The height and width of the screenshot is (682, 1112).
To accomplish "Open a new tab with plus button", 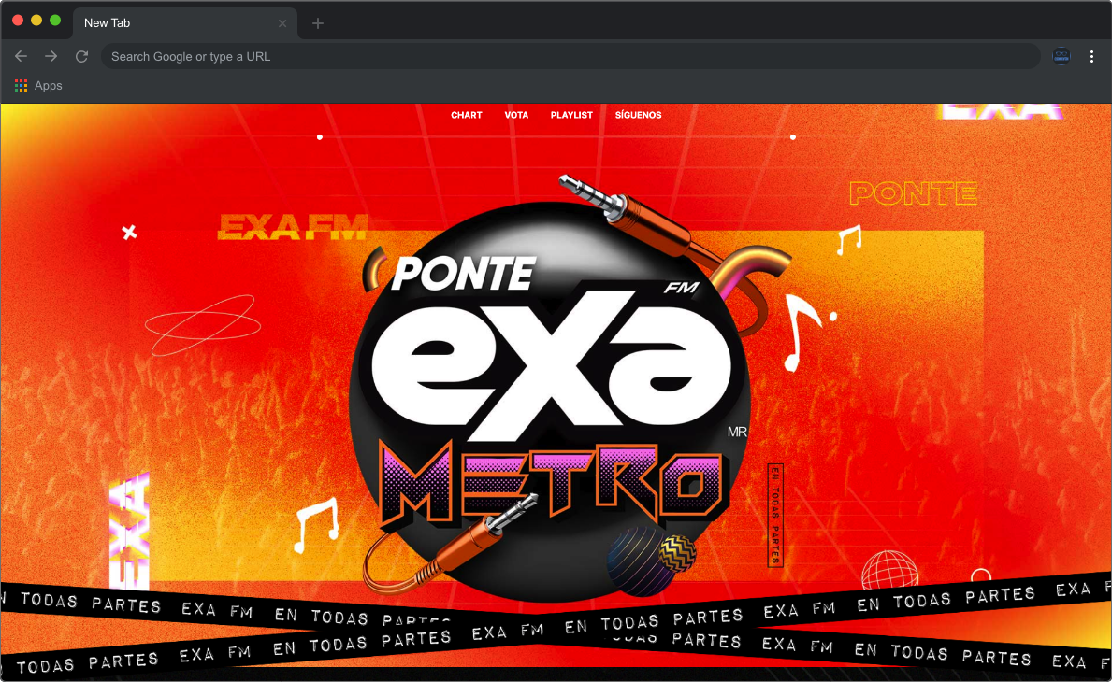I will point(318,23).
